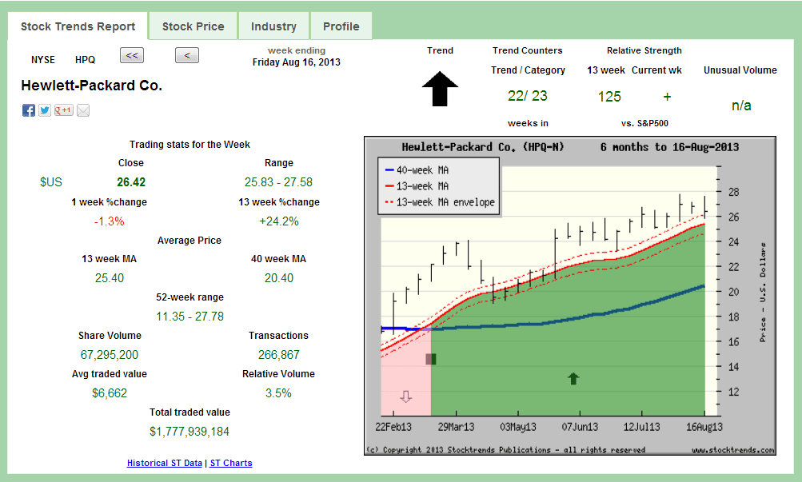Click the green up arrow marker on chart
The height and width of the screenshot is (482, 802).
pyautogui.click(x=573, y=378)
